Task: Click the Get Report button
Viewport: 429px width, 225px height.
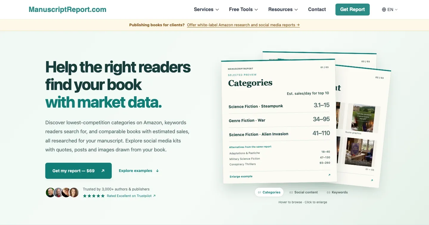Action: (x=352, y=10)
